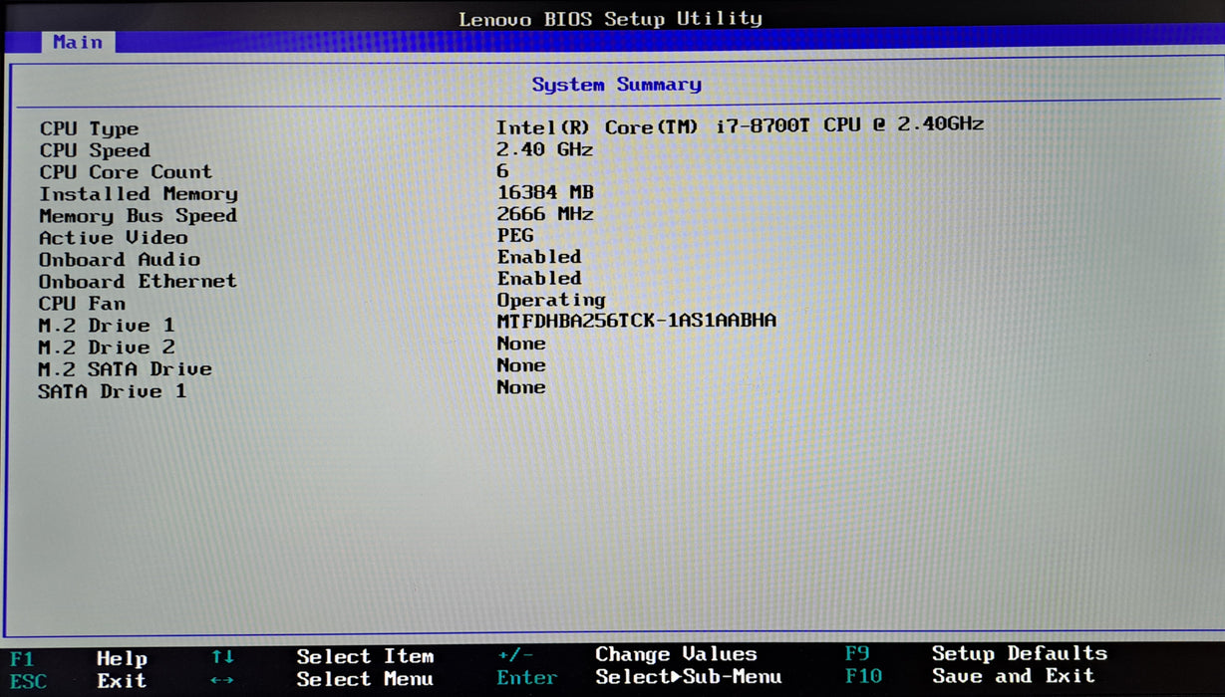Select the M.2 SATA Drive label
Viewport: 1225px width, 697px height.
(125, 369)
